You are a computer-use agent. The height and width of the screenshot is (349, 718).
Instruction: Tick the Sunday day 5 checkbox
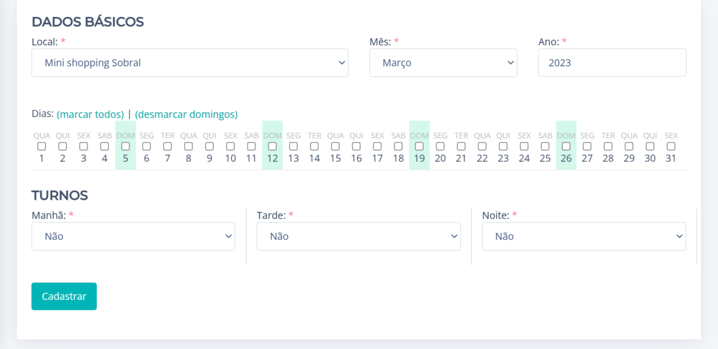coord(125,147)
